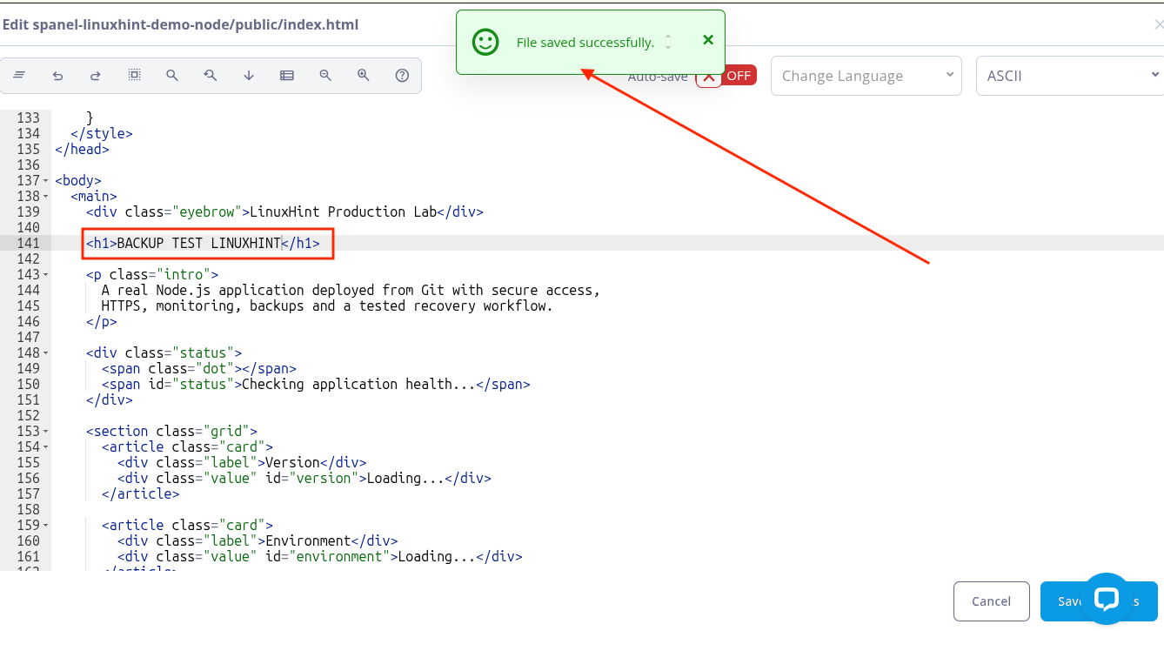
Task: Click the closing </article> tag on line 157
Action: coord(141,494)
